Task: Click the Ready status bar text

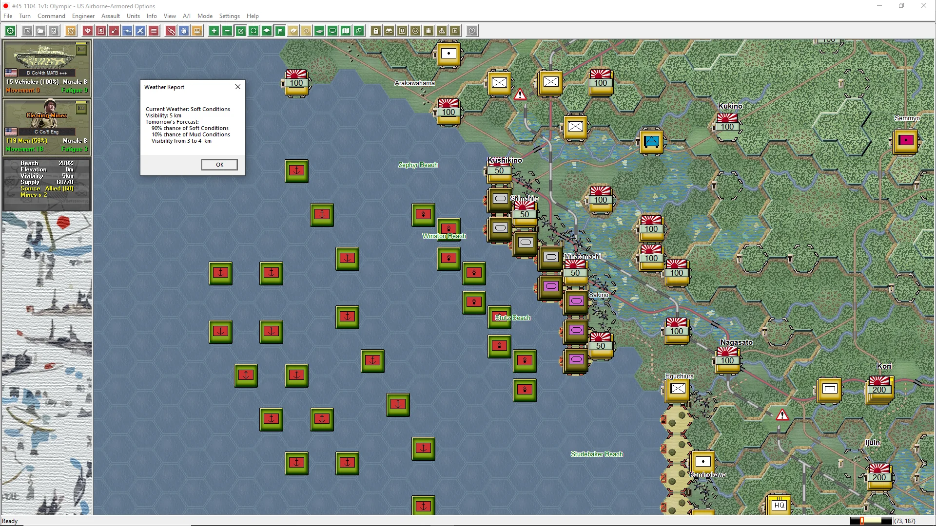Action: [10, 521]
